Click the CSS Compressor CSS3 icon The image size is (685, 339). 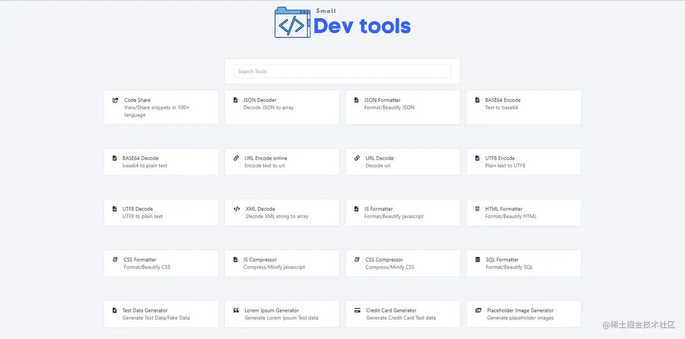[x=357, y=259]
